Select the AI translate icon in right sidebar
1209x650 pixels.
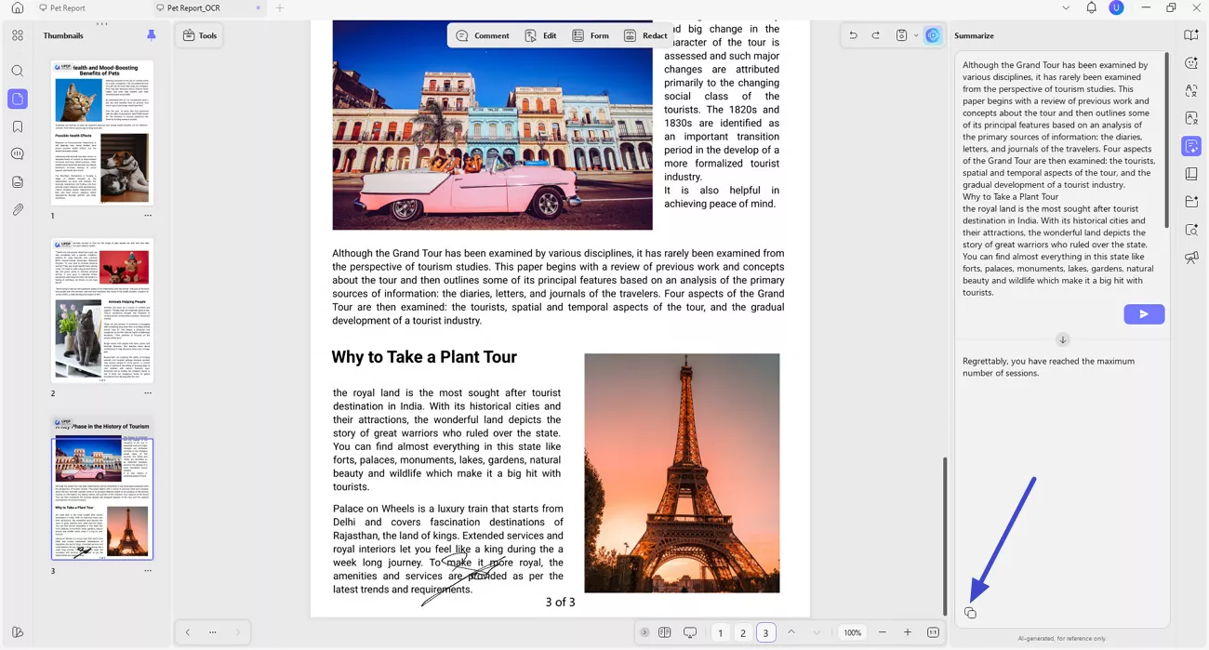[1191, 90]
